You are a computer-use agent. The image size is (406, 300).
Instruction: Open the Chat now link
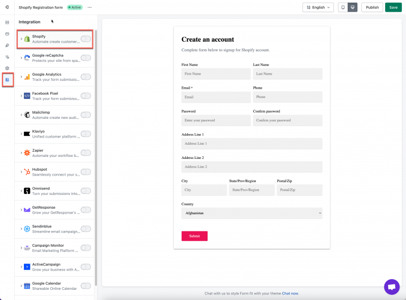click(289, 292)
